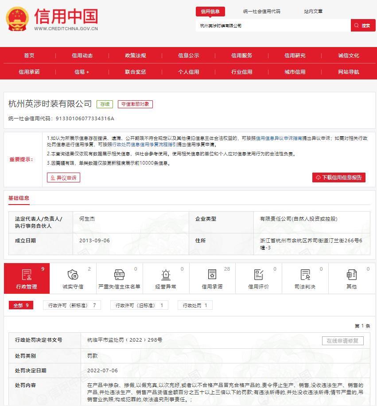Screen dimensions: 377x406
Task: Click the company name search field
Action: tap(273, 25)
